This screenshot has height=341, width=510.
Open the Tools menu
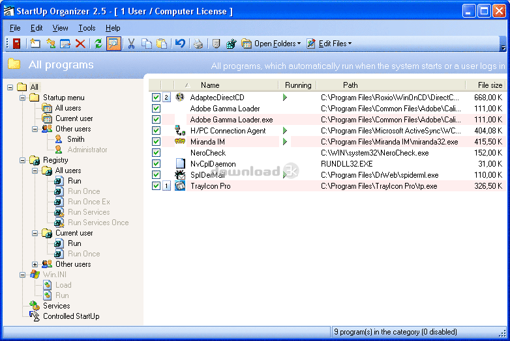[87, 28]
